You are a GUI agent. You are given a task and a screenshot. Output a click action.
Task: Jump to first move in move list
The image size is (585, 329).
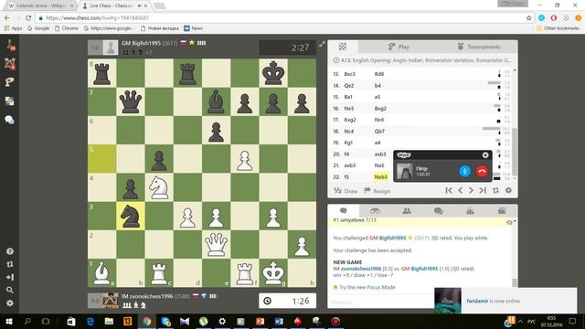pyautogui.click(x=449, y=191)
